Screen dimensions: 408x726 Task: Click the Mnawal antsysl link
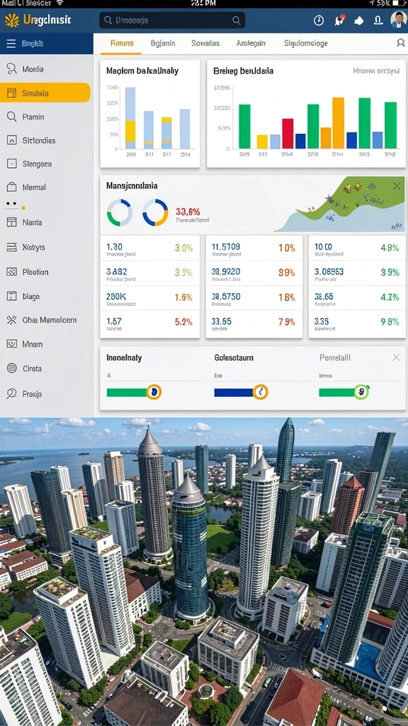tap(375, 72)
